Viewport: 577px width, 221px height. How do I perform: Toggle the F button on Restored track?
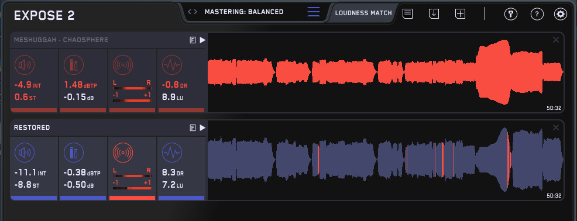click(193, 127)
